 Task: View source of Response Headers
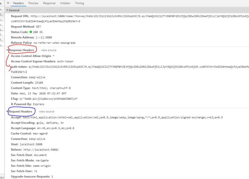pyautogui.click(x=49, y=50)
